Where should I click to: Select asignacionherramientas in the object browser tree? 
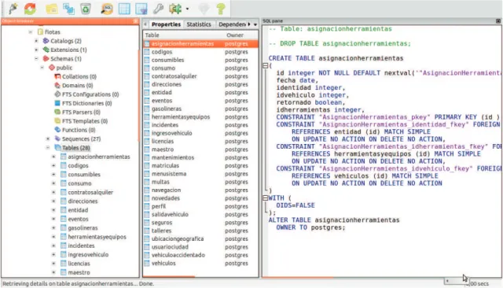[x=99, y=157]
